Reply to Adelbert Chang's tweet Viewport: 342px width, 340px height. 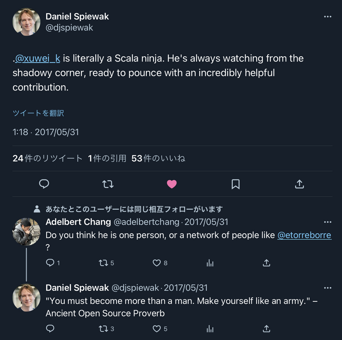pyautogui.click(x=50, y=263)
